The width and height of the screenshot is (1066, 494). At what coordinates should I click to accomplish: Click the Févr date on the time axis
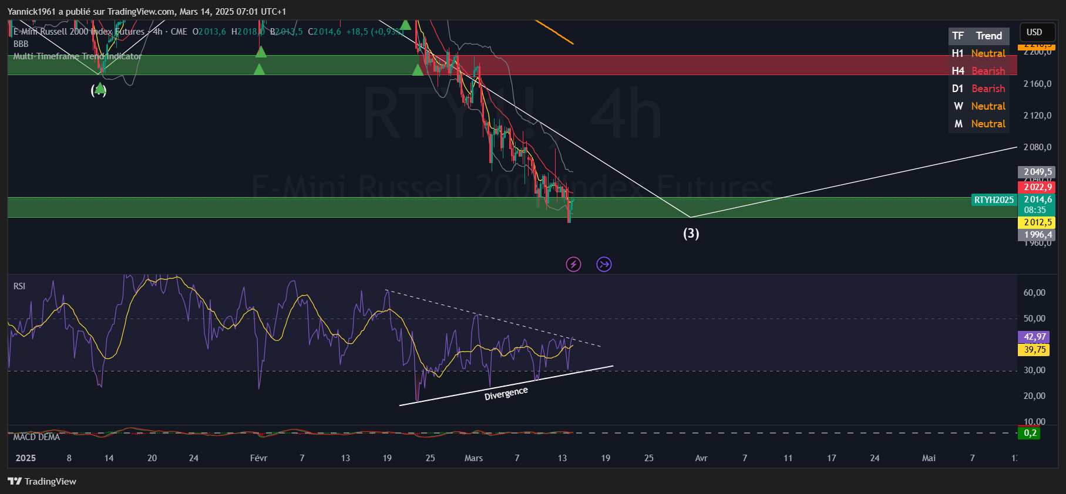coord(258,458)
